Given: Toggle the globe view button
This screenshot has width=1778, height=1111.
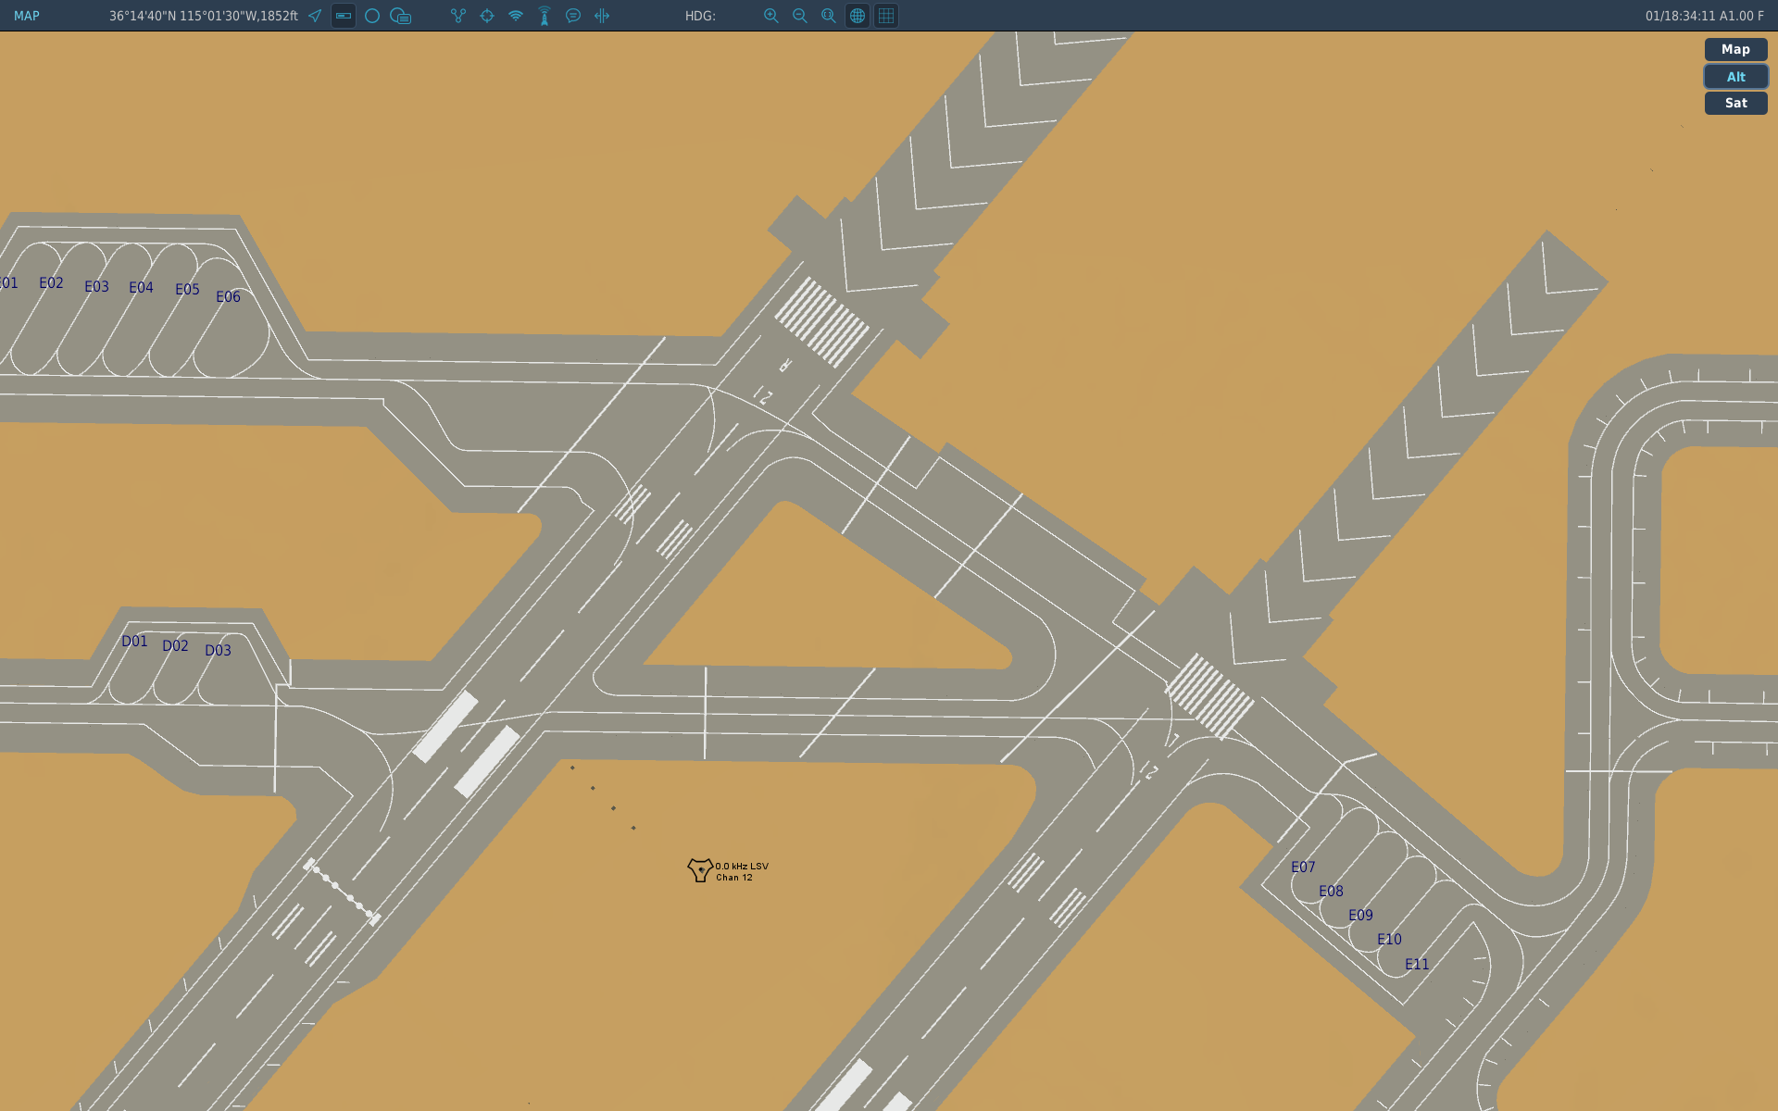Looking at the screenshot, I should 858,16.
